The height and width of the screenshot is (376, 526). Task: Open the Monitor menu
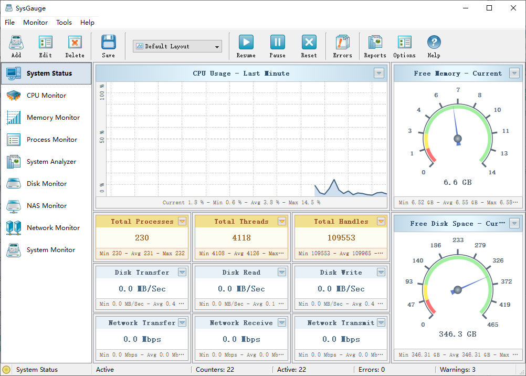click(35, 23)
